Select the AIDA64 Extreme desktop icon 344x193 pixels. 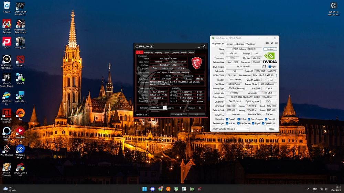[x=7, y=26]
